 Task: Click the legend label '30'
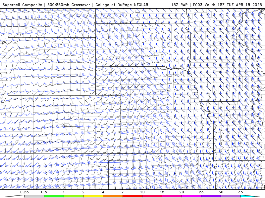221,192
